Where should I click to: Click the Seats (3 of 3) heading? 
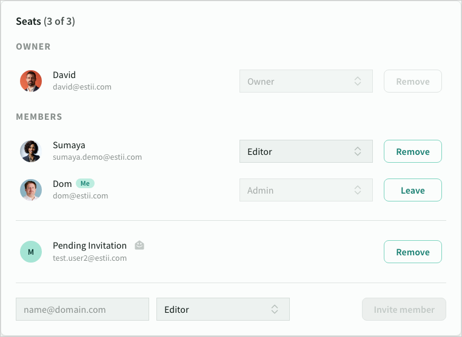click(x=45, y=22)
